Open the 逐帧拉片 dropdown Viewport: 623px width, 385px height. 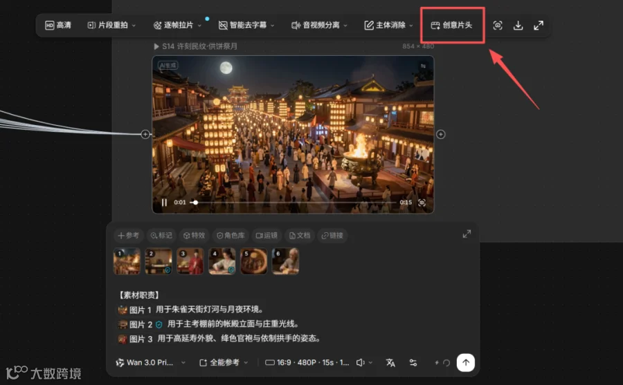pyautogui.click(x=177, y=26)
